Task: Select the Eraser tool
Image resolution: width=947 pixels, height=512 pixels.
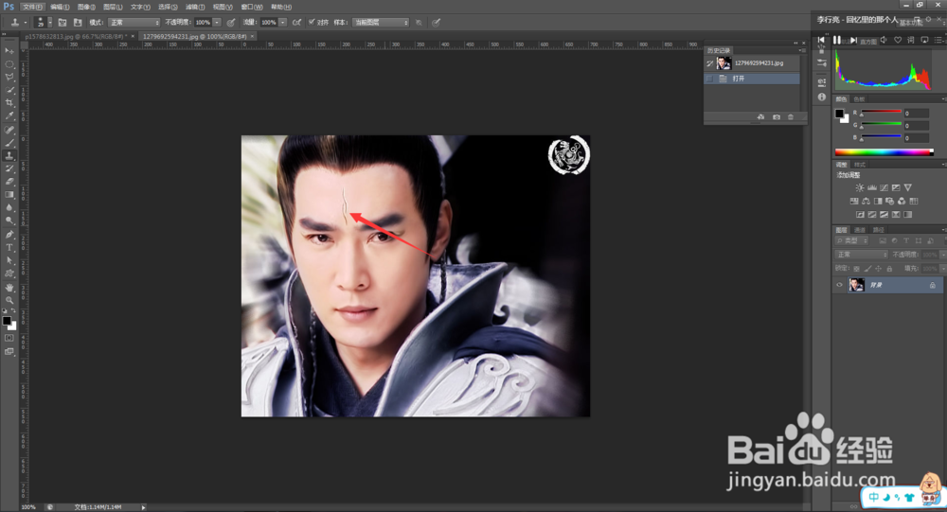Action: click(x=9, y=182)
